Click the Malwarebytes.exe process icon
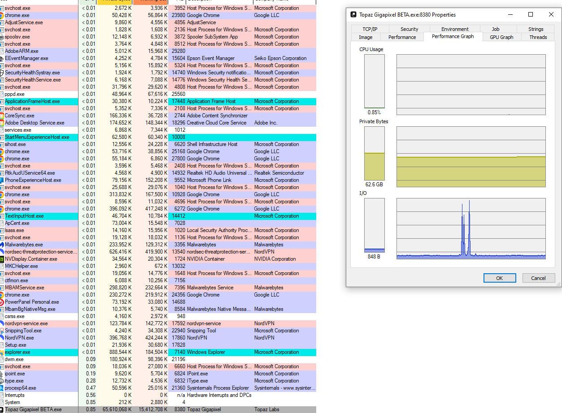 [2, 245]
